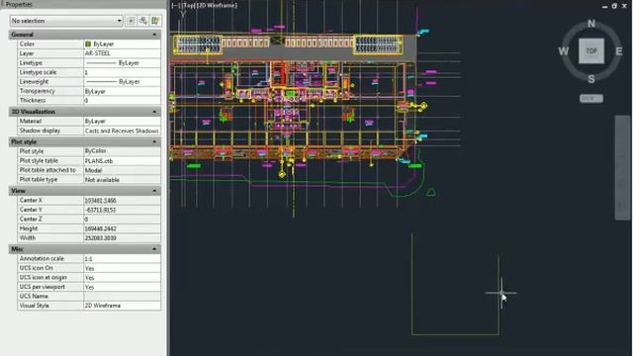Click Casts and Receives Shadows value
The width and height of the screenshot is (633, 356).
tap(122, 131)
